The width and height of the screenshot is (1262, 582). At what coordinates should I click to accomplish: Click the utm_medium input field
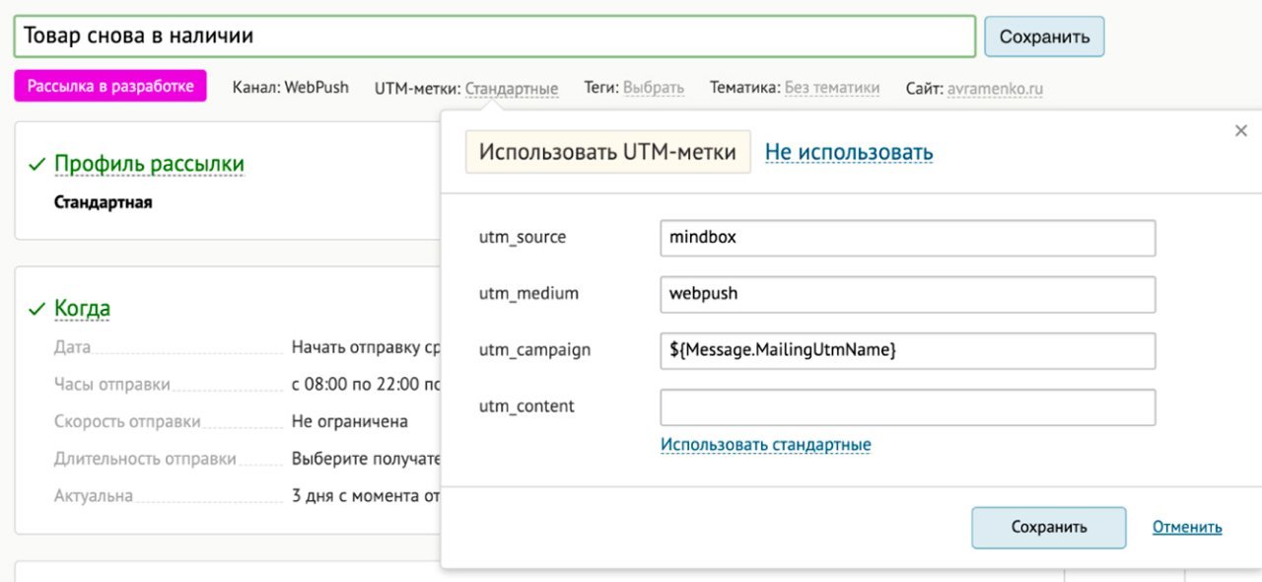click(907, 294)
